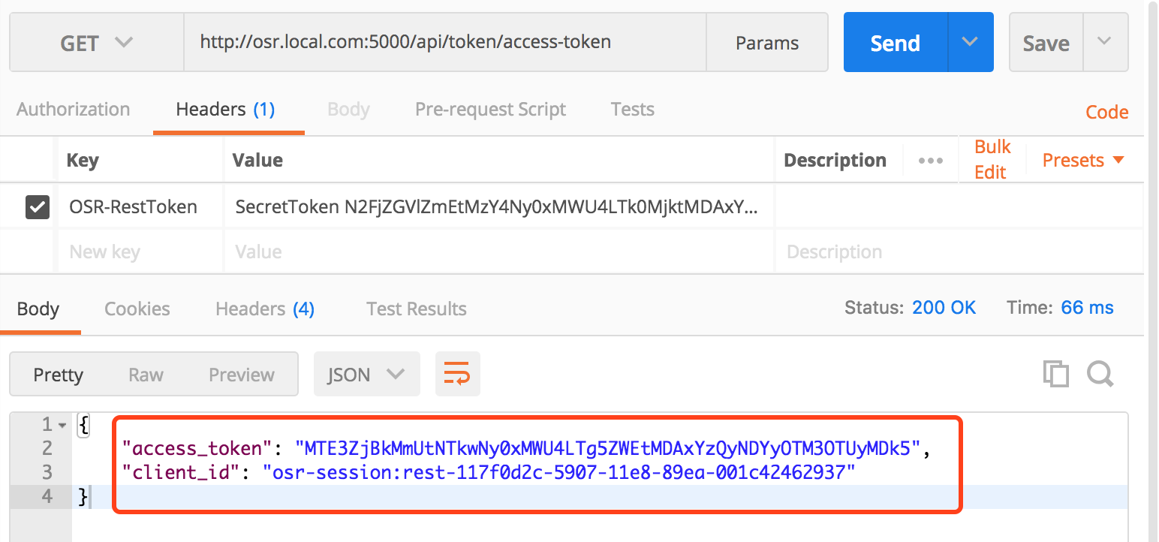Image resolution: width=1159 pixels, height=542 pixels.
Task: Click the Description column header
Action: [x=835, y=161]
